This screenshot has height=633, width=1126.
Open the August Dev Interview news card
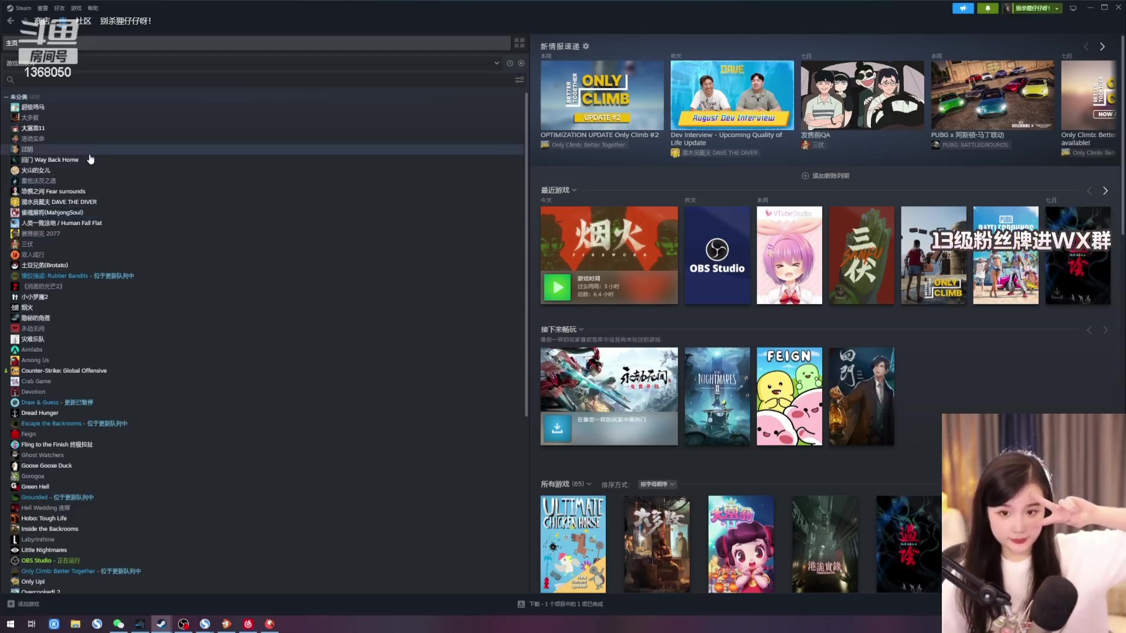pyautogui.click(x=732, y=96)
